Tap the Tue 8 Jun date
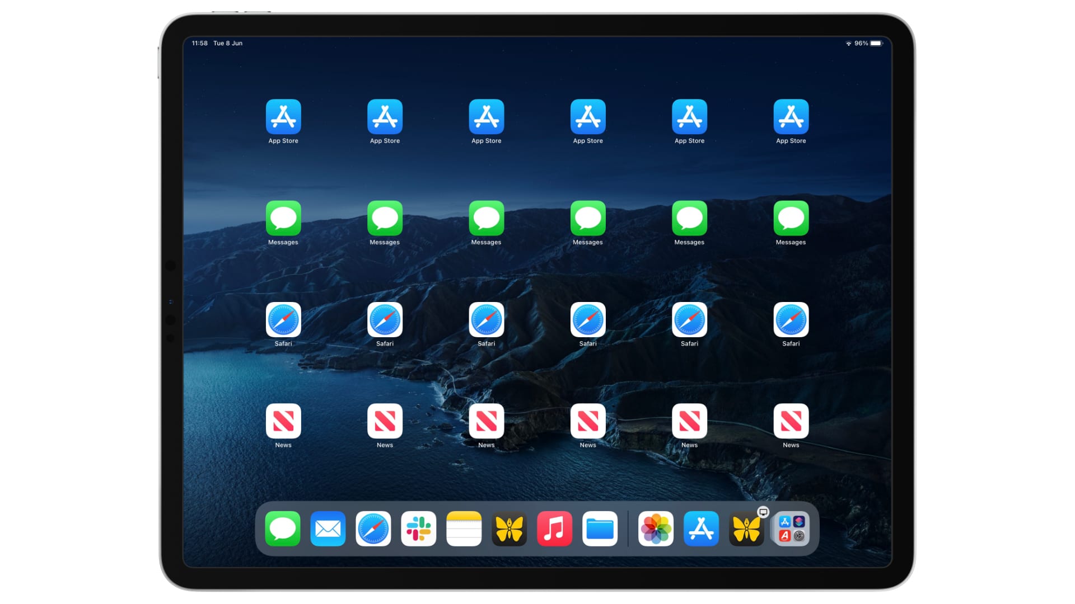 [x=228, y=43]
